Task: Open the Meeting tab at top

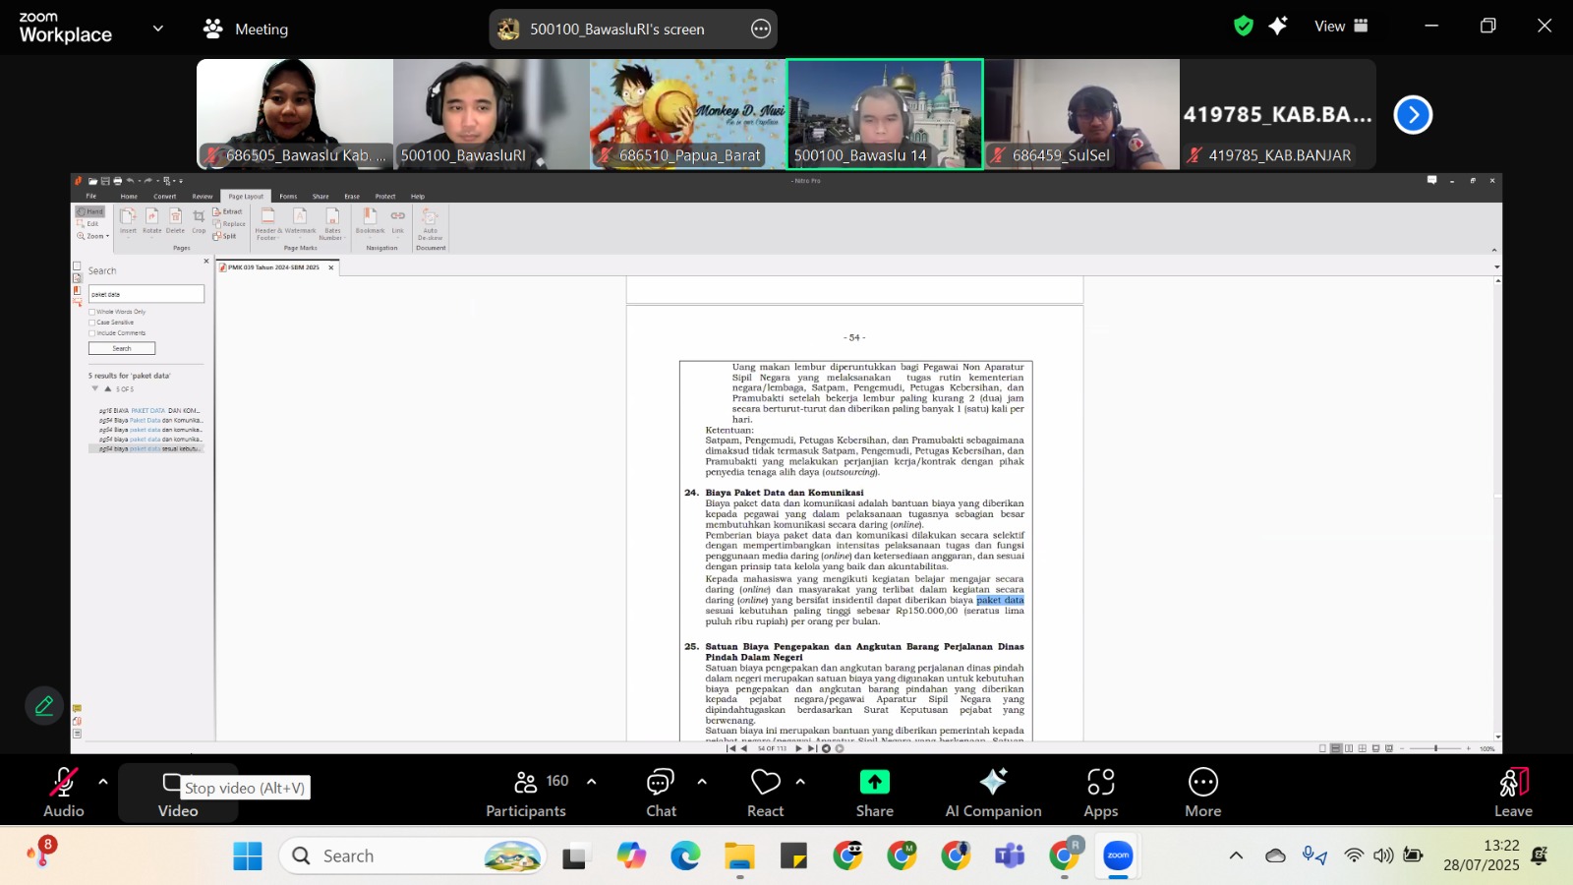Action: coord(246,29)
